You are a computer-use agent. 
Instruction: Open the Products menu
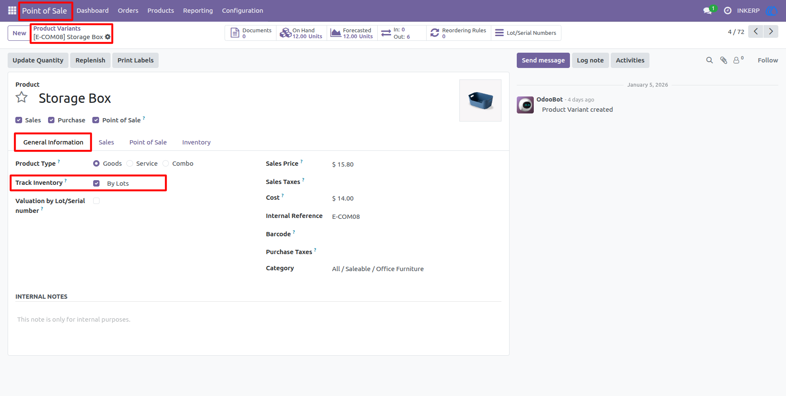coord(161,11)
